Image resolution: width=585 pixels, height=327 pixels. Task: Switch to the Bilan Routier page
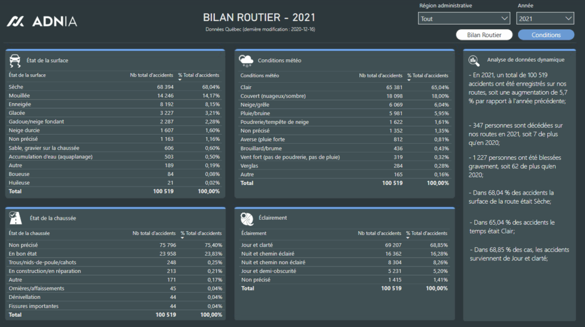[x=484, y=35]
